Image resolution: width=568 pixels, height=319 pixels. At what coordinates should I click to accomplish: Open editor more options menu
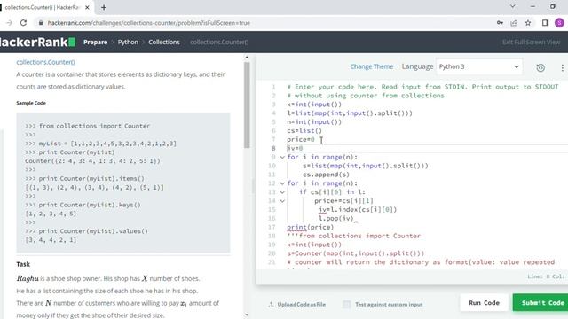click(562, 67)
